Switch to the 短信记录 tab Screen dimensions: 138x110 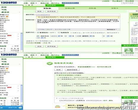(70, 8)
